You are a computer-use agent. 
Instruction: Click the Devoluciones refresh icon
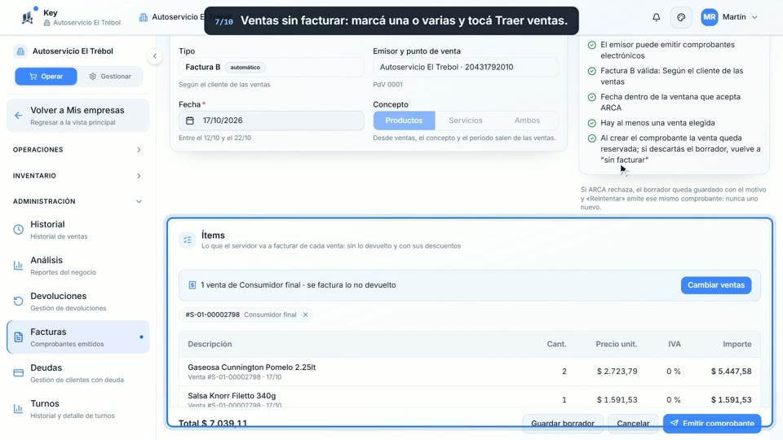click(19, 301)
